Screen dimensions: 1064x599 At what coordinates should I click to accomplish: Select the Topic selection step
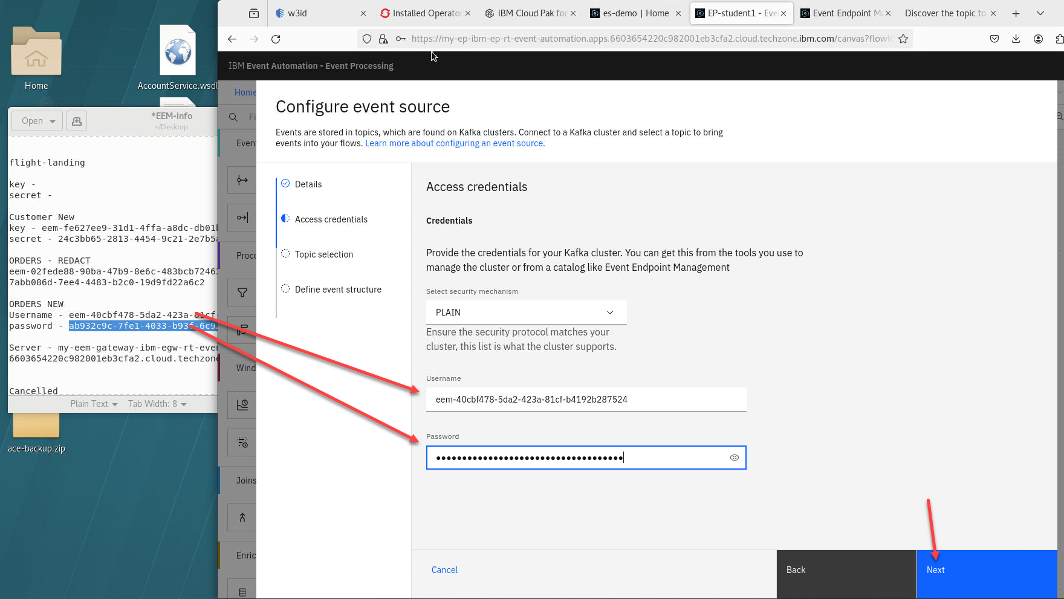pyautogui.click(x=323, y=254)
